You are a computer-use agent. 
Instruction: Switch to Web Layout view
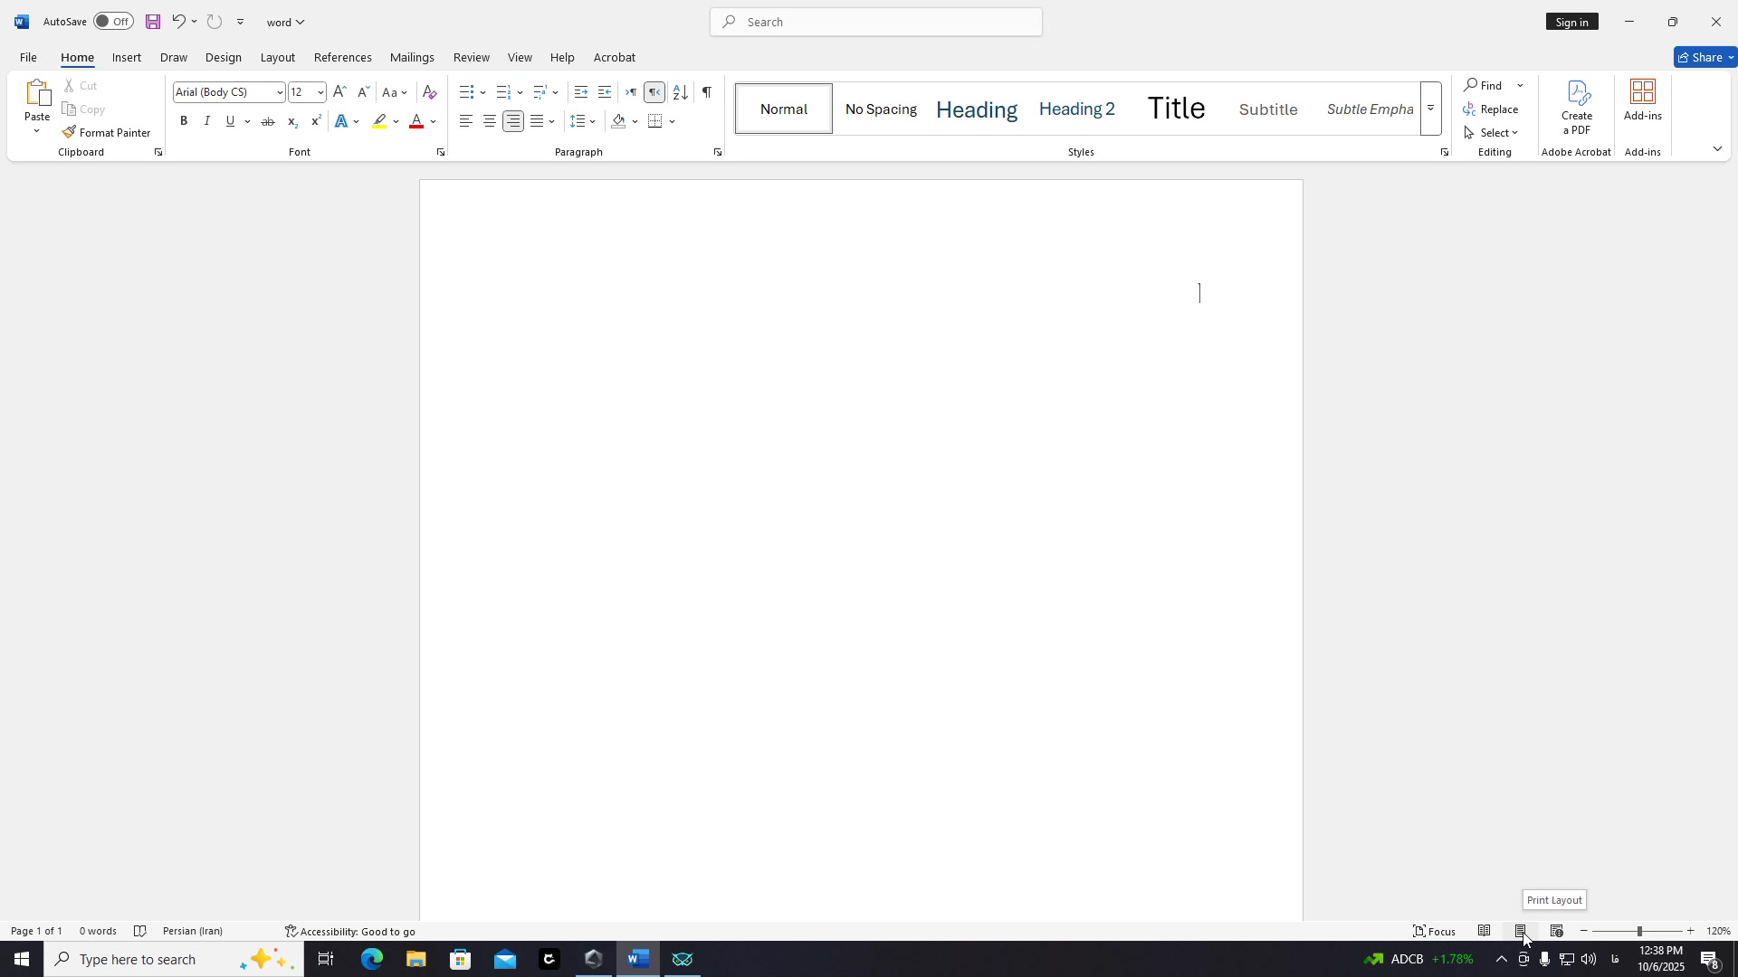pos(1557,931)
